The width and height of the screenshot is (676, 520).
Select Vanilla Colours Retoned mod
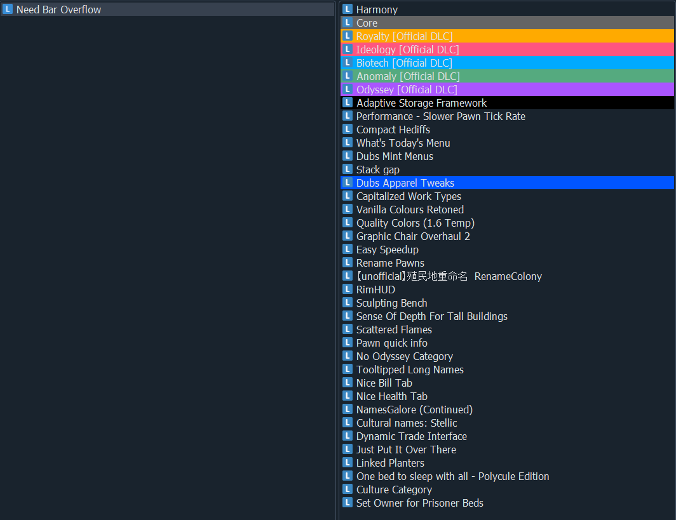coord(508,210)
